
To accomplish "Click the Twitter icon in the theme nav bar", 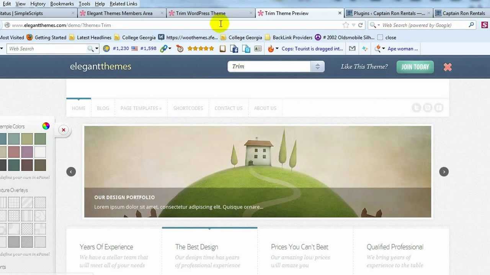I will (x=416, y=108).
